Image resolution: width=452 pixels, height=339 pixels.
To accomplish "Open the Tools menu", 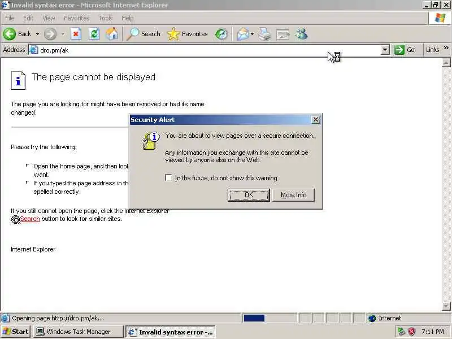I will click(106, 18).
